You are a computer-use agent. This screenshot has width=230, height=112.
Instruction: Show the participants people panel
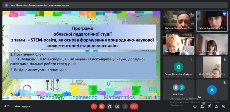(x=202, y=106)
